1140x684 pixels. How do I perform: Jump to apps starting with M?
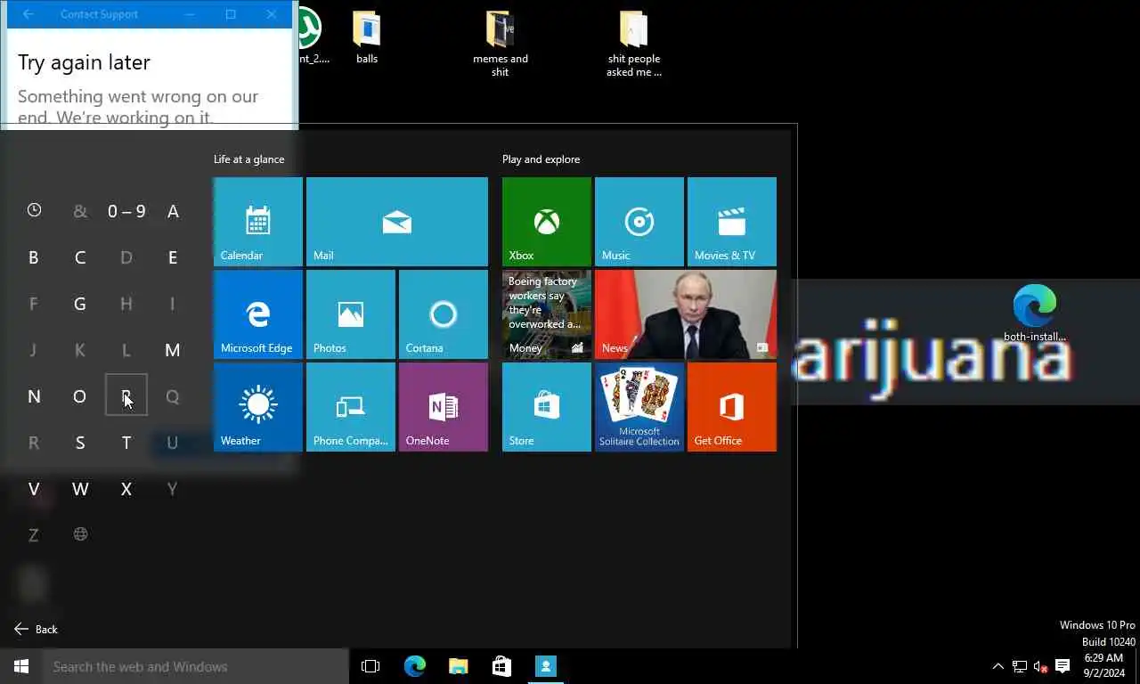pos(173,350)
